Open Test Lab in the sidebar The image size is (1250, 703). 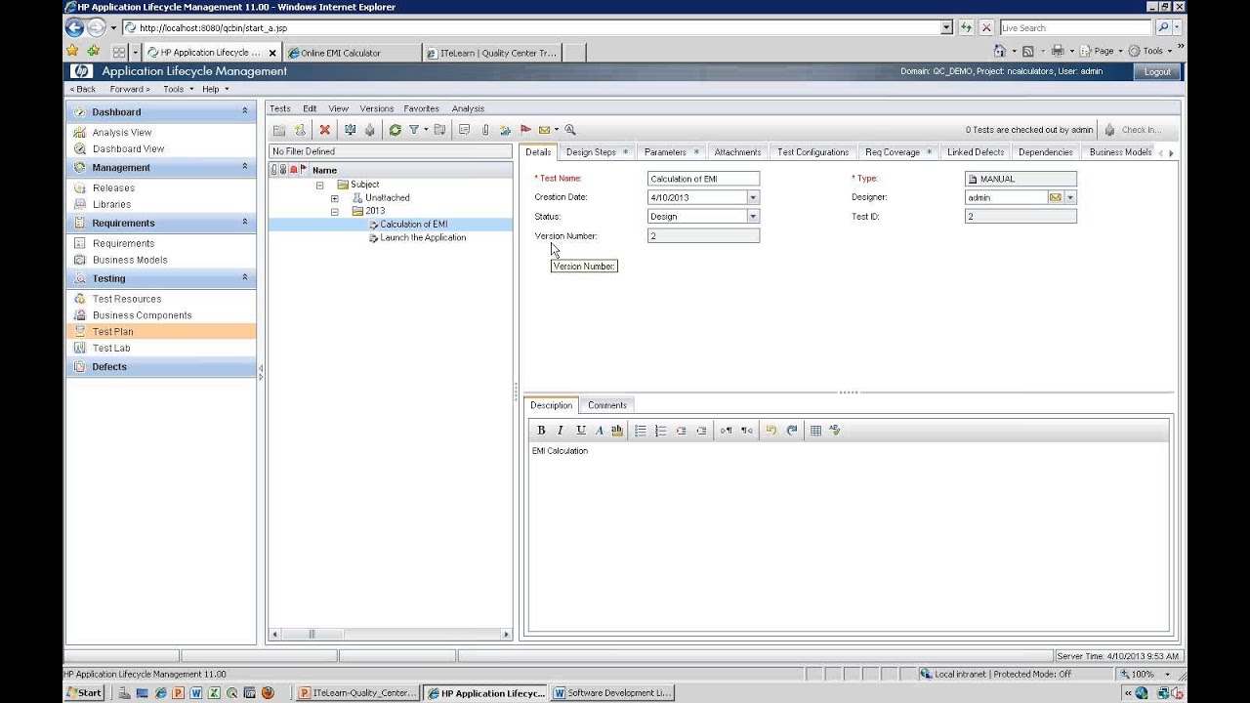pos(111,348)
